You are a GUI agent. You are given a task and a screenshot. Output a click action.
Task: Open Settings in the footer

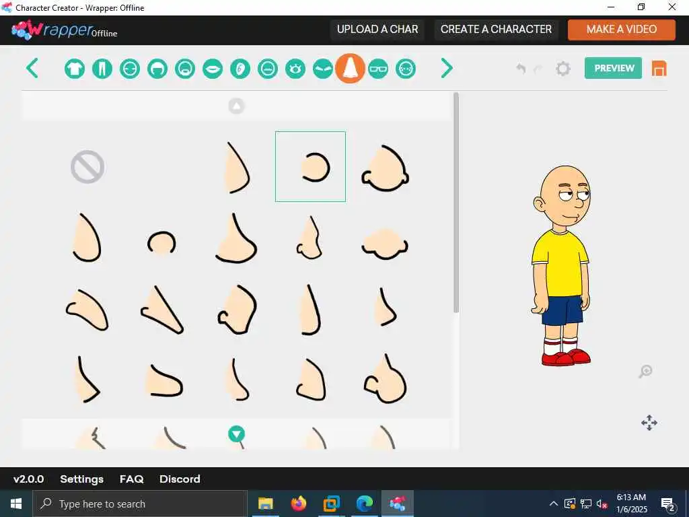tap(81, 479)
